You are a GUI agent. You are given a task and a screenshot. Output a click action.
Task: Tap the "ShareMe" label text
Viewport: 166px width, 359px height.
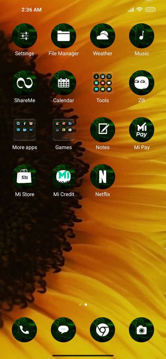point(25,100)
